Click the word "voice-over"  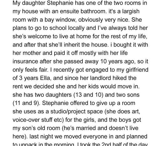pyautogui.click(x=26, y=120)
